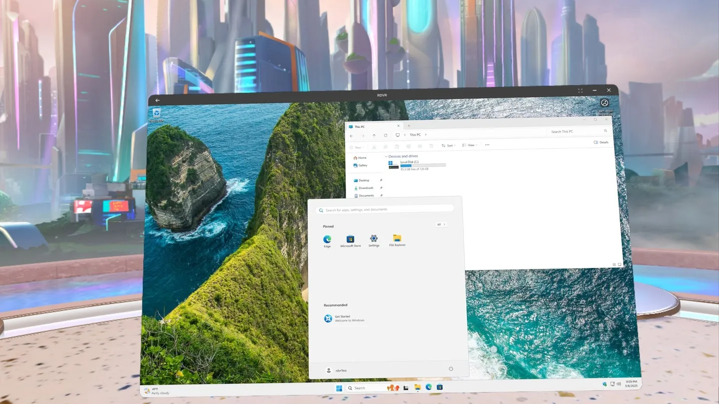Open the Sort dropdown in Explorer

[x=448, y=145]
